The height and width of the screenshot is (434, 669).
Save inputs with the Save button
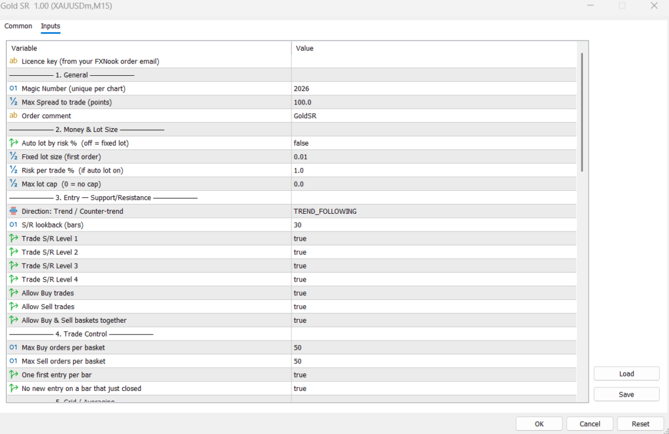[x=627, y=394]
